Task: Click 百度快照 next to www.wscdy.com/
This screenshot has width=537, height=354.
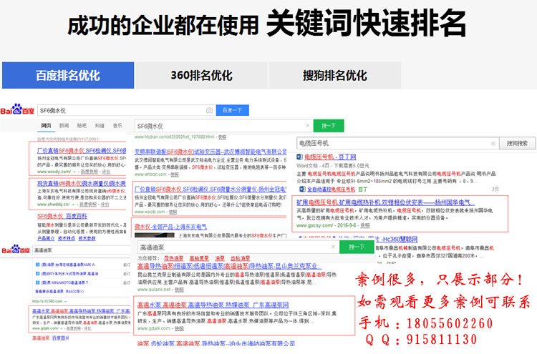Action: click(x=89, y=172)
